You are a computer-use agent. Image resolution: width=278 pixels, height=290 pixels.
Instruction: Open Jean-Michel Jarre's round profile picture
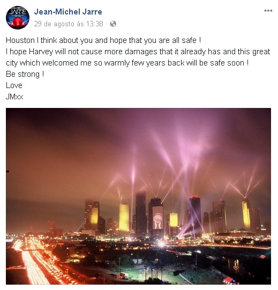coord(18,18)
